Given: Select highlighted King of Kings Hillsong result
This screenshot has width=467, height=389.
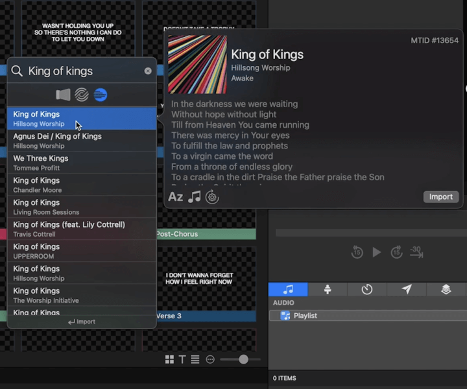Looking at the screenshot, I should 82,119.
